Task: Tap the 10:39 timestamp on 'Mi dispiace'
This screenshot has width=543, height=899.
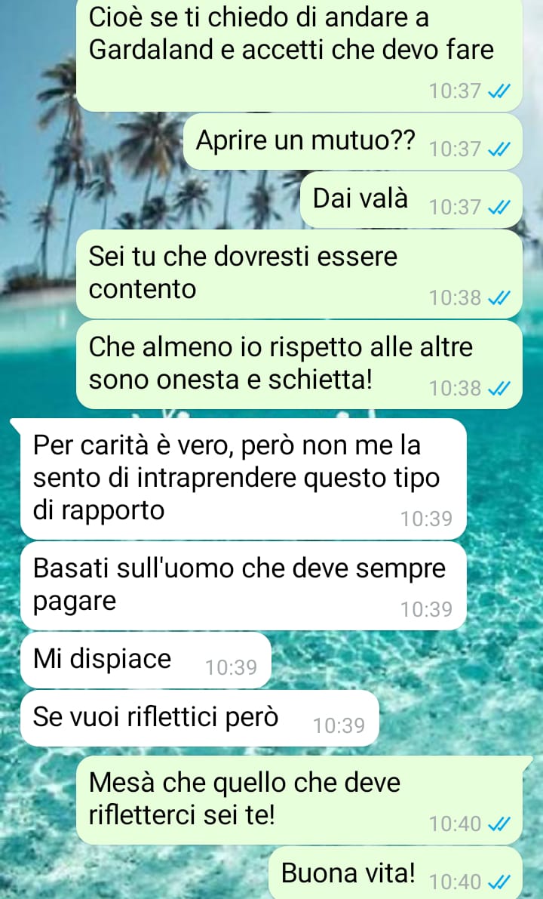Action: click(232, 667)
